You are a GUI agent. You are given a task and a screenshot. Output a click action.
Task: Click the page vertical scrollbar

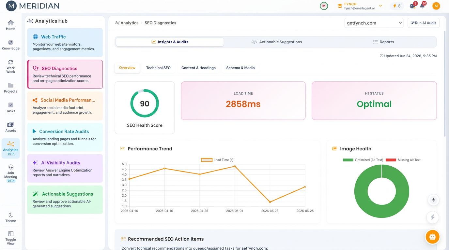(x=445, y=84)
